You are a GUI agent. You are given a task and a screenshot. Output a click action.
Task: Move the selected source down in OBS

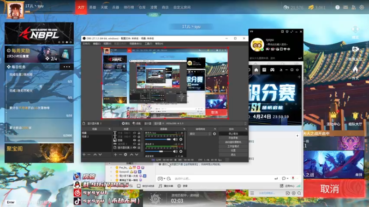(137, 155)
